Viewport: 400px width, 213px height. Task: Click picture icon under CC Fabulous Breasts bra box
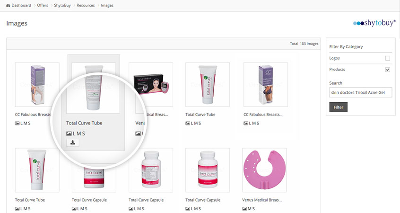coord(246,123)
